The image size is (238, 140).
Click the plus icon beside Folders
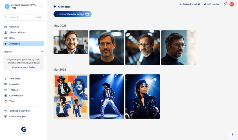tap(42, 52)
